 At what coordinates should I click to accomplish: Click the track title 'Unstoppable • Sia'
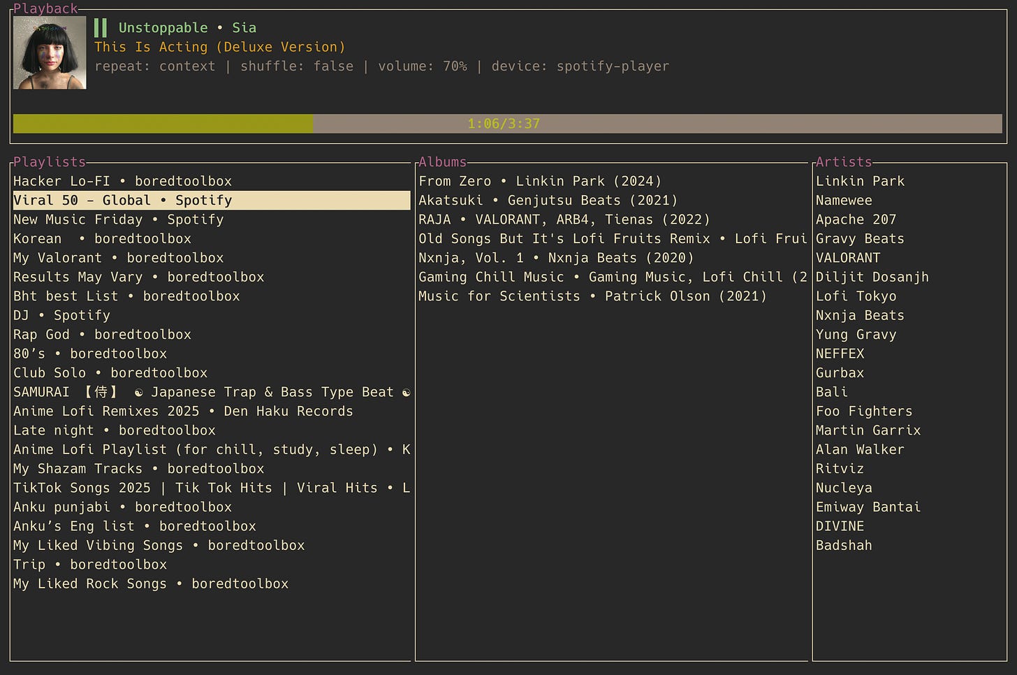(x=187, y=28)
